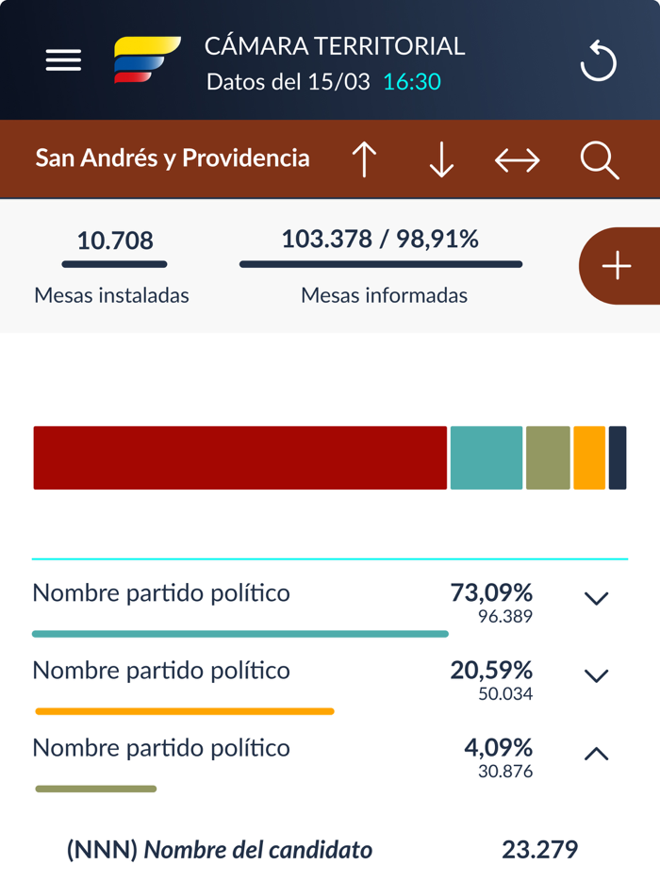The image size is (660, 881).
Task: Open the search magnifier tool
Action: 598,159
